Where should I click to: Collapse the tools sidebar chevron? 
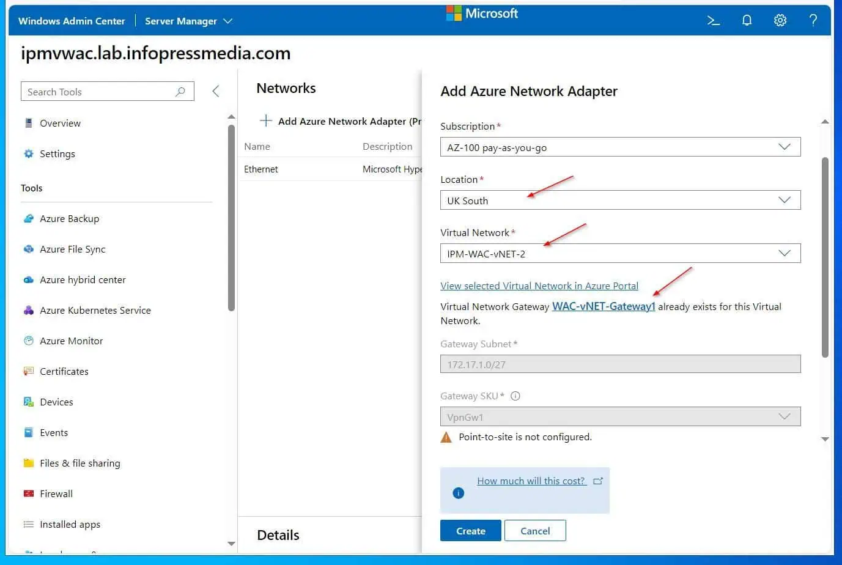coord(215,91)
